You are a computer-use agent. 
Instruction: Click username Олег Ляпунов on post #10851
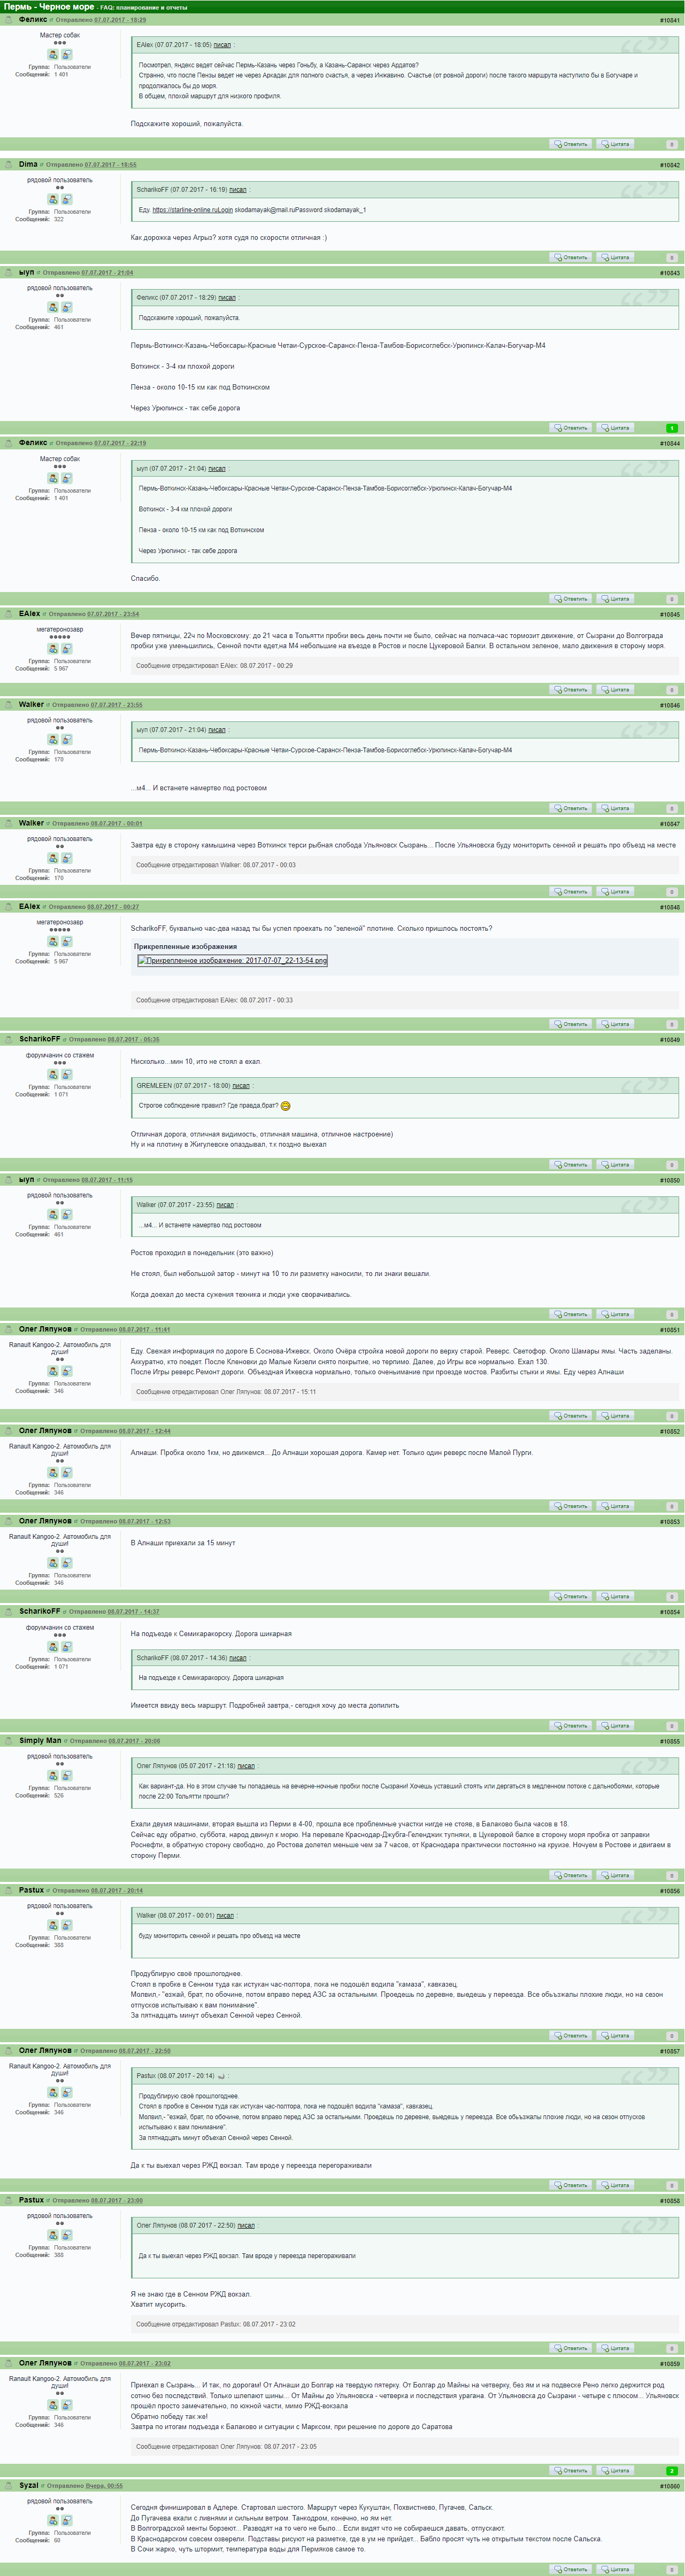45,1329
